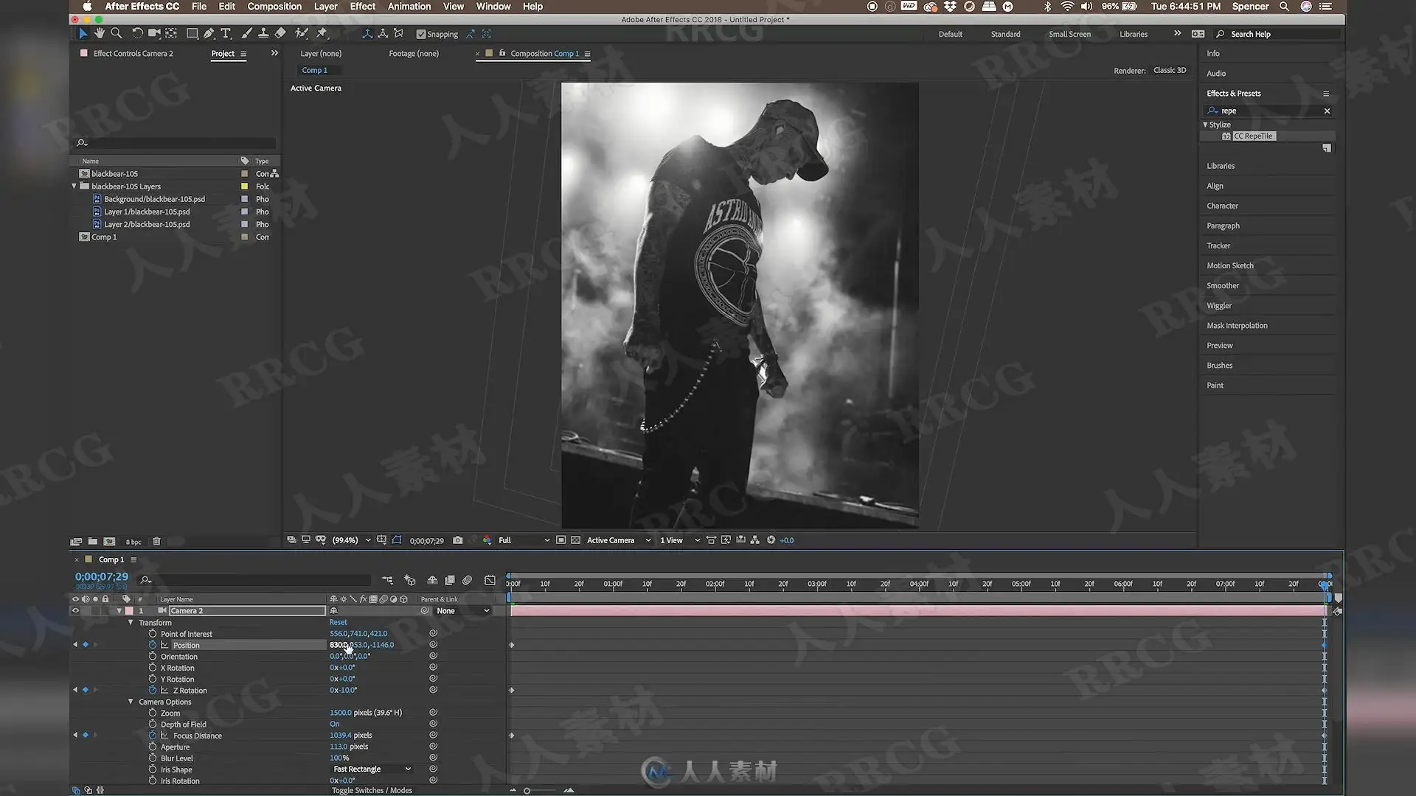Toggle the Z Rotation stopwatch
The width and height of the screenshot is (1416, 796).
point(153,691)
